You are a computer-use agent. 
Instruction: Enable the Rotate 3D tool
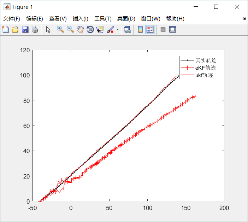click(x=90, y=30)
